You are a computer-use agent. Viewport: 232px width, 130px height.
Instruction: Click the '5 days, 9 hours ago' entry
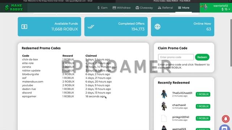tap(98, 85)
